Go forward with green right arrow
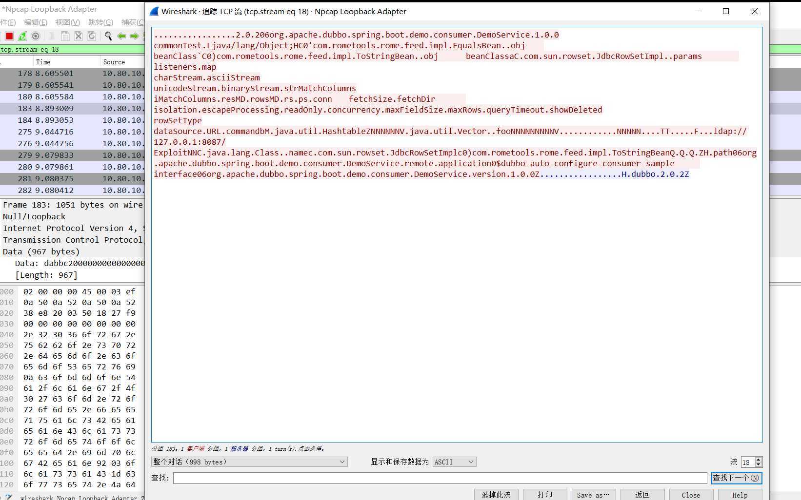The height and width of the screenshot is (500, 801). pos(134,36)
